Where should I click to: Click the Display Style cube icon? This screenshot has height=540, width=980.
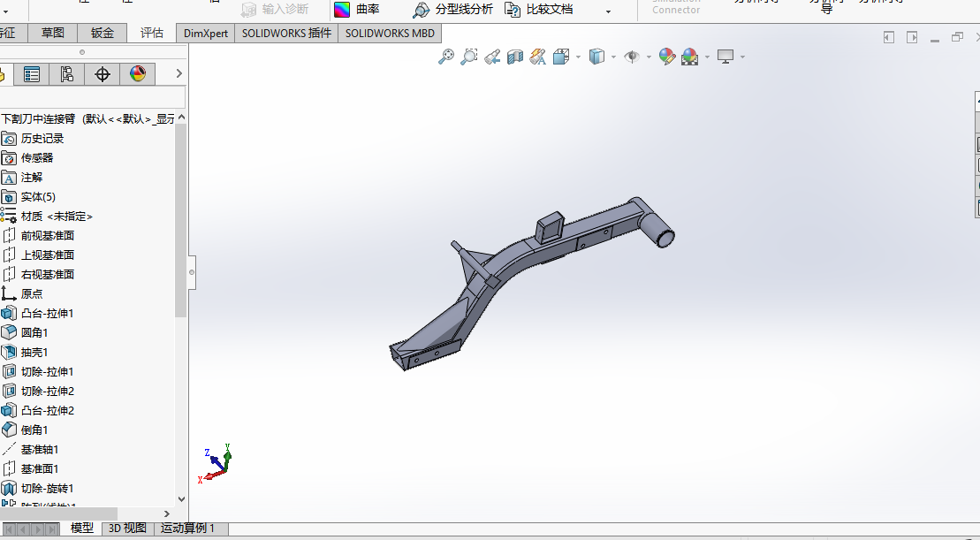[x=596, y=57]
